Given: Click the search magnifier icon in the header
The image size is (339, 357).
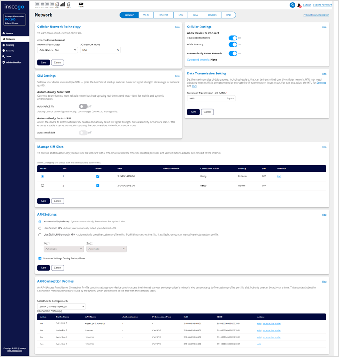Looking at the screenshot, I should (292, 5).
